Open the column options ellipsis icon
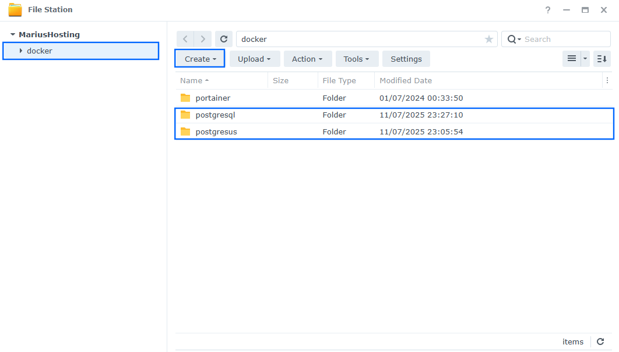619x352 pixels. (607, 80)
